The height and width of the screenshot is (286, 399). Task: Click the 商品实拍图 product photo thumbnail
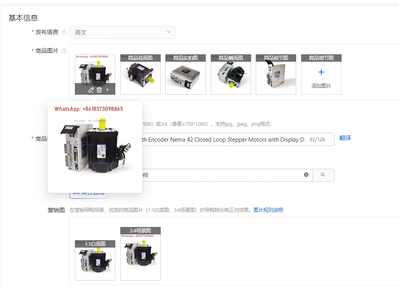[186, 74]
